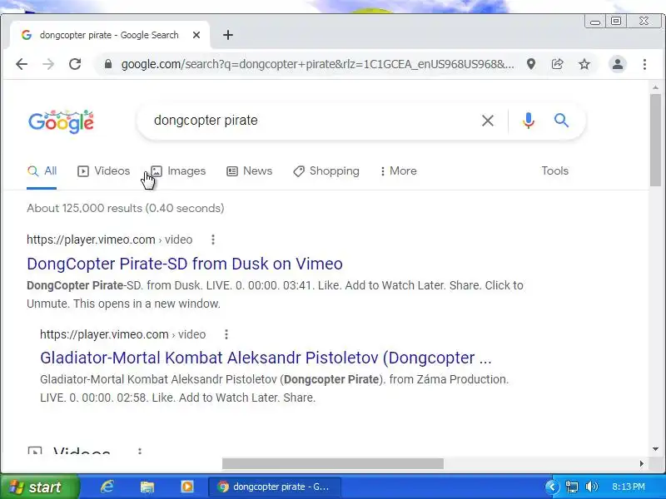Click the vertical scrollbar thumb

(655, 140)
